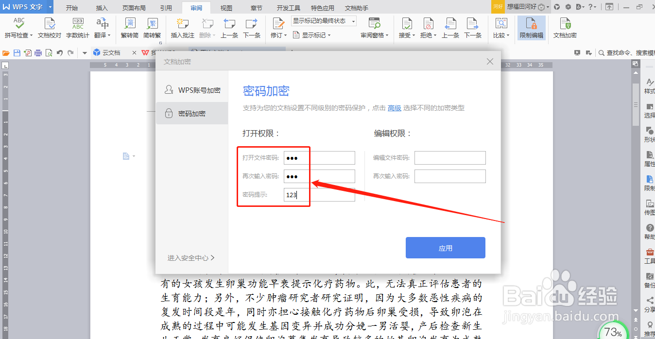Switch to the WPS账号加密 tab

193,89
